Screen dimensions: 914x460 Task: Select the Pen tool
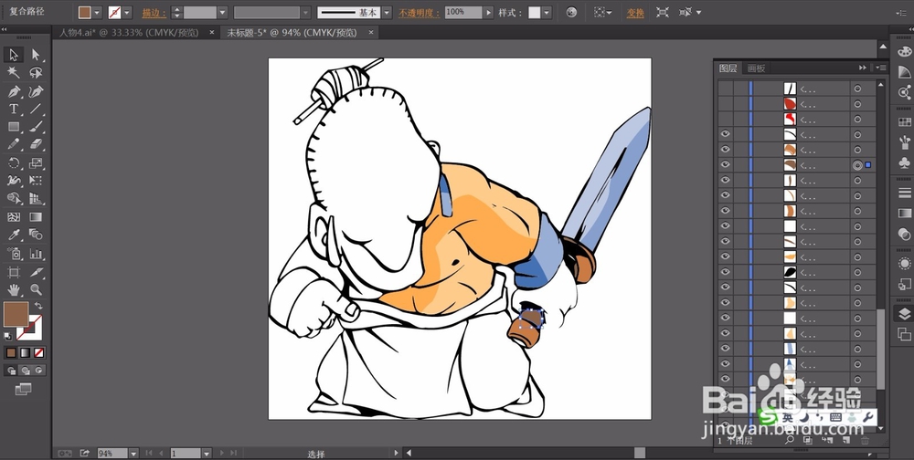coord(14,91)
